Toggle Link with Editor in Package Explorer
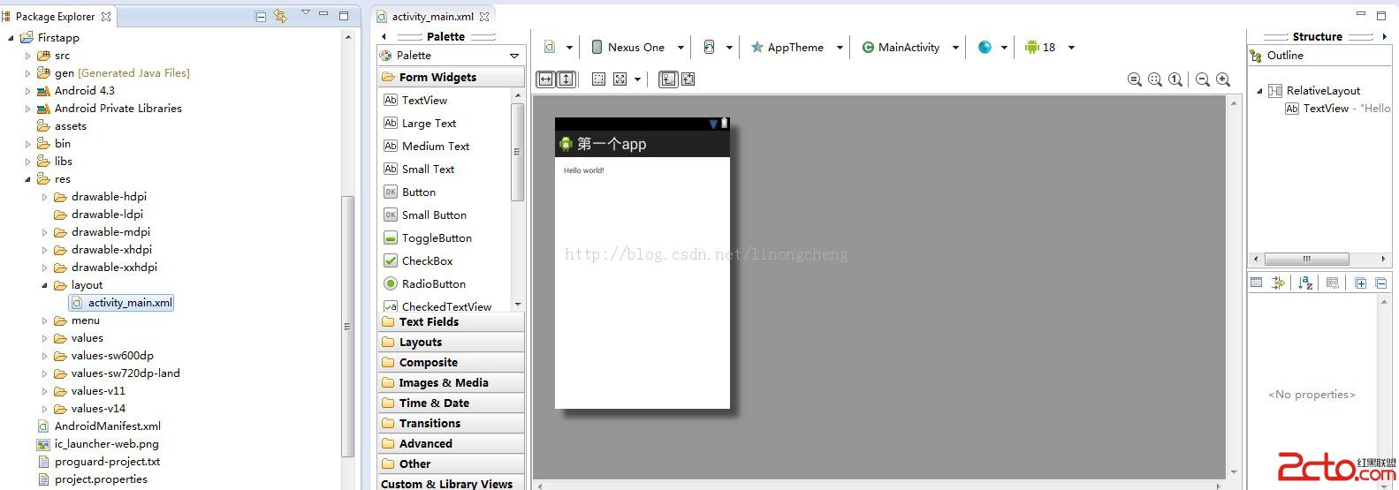The image size is (1399, 490). coord(280,16)
